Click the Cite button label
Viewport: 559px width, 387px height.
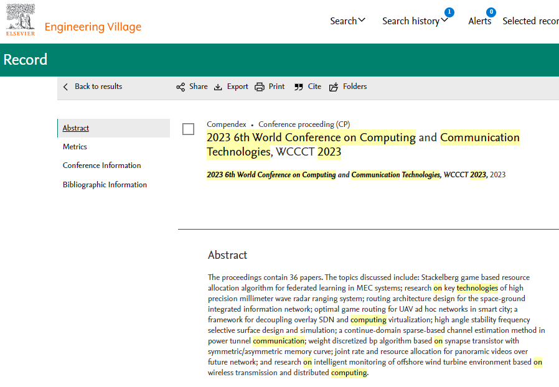pos(314,86)
